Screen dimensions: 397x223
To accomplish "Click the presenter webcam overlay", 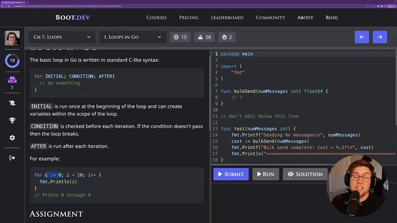I will click(357, 185).
